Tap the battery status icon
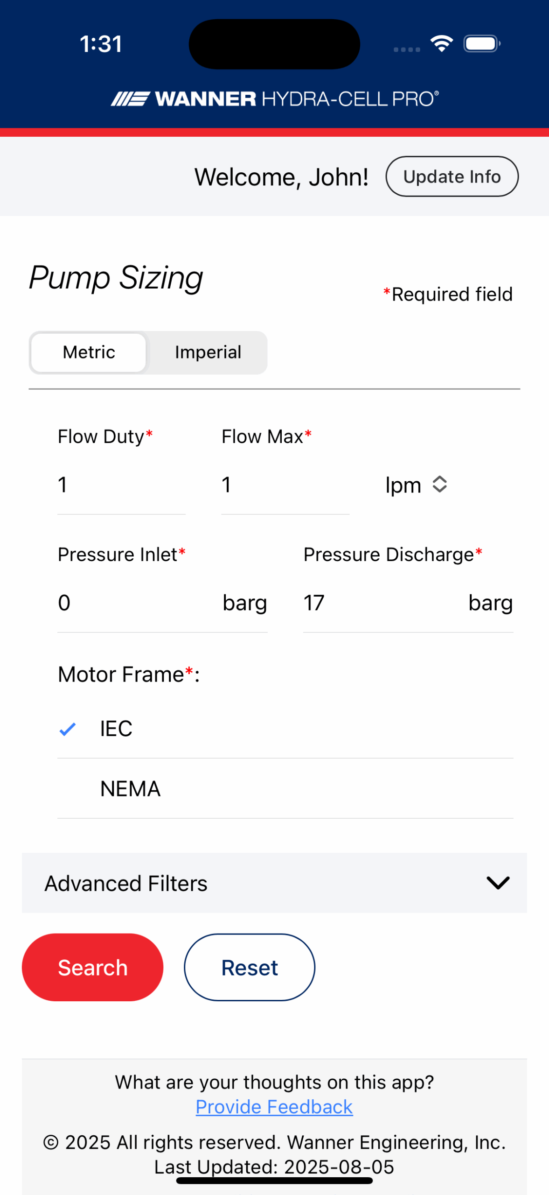This screenshot has width=549, height=1195. click(481, 44)
